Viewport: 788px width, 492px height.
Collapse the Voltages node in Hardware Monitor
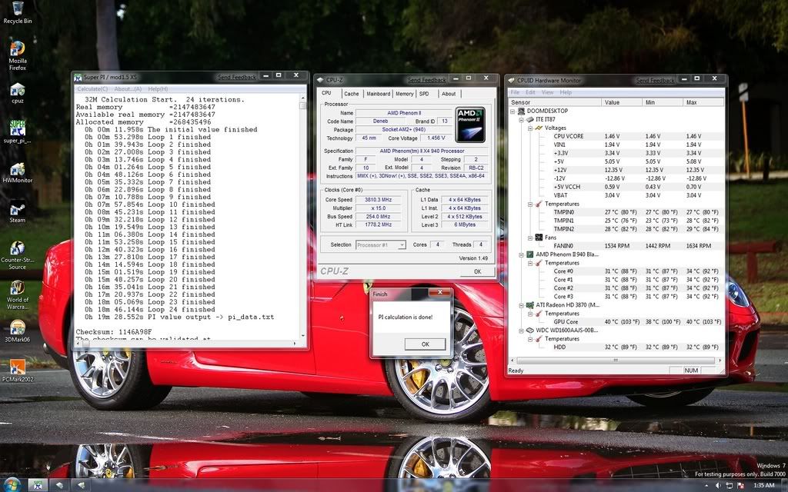pos(529,128)
